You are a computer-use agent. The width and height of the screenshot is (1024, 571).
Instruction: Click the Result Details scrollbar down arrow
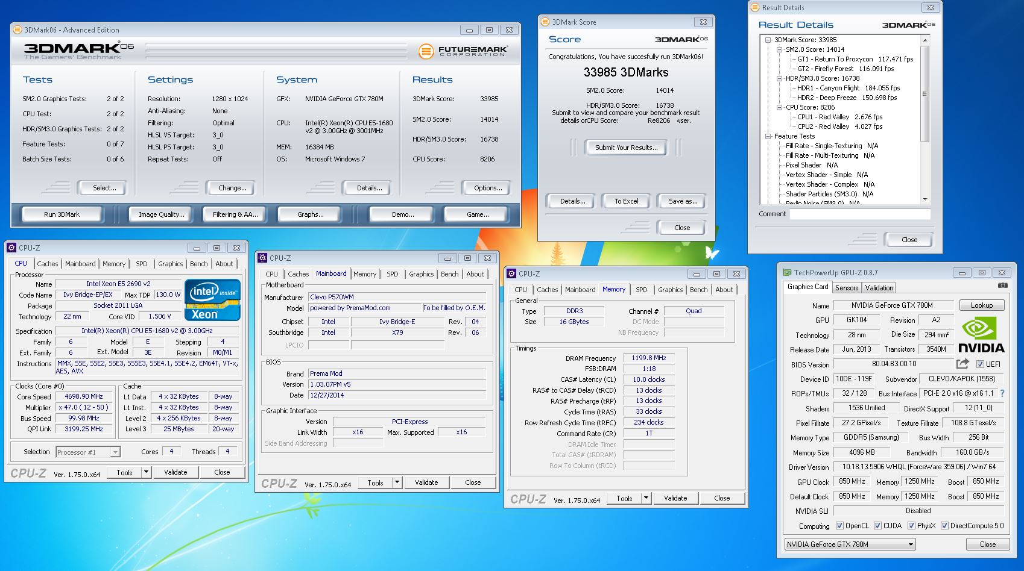pyautogui.click(x=924, y=199)
